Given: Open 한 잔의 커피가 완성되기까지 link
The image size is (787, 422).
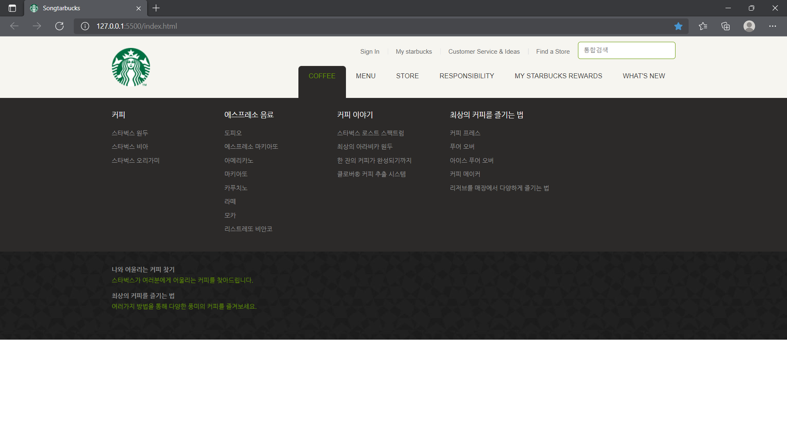Looking at the screenshot, I should pos(374,161).
